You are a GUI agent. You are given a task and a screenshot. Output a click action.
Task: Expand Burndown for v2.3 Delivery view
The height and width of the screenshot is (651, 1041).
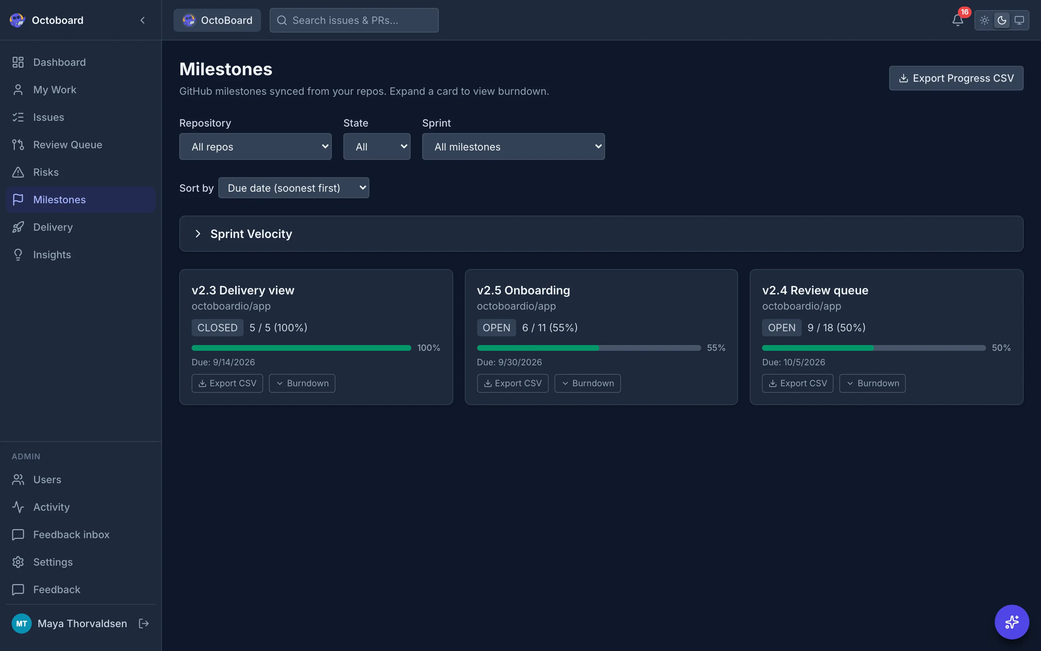(x=302, y=383)
